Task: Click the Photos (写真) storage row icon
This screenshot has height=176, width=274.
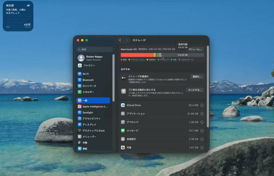Action: (123, 148)
